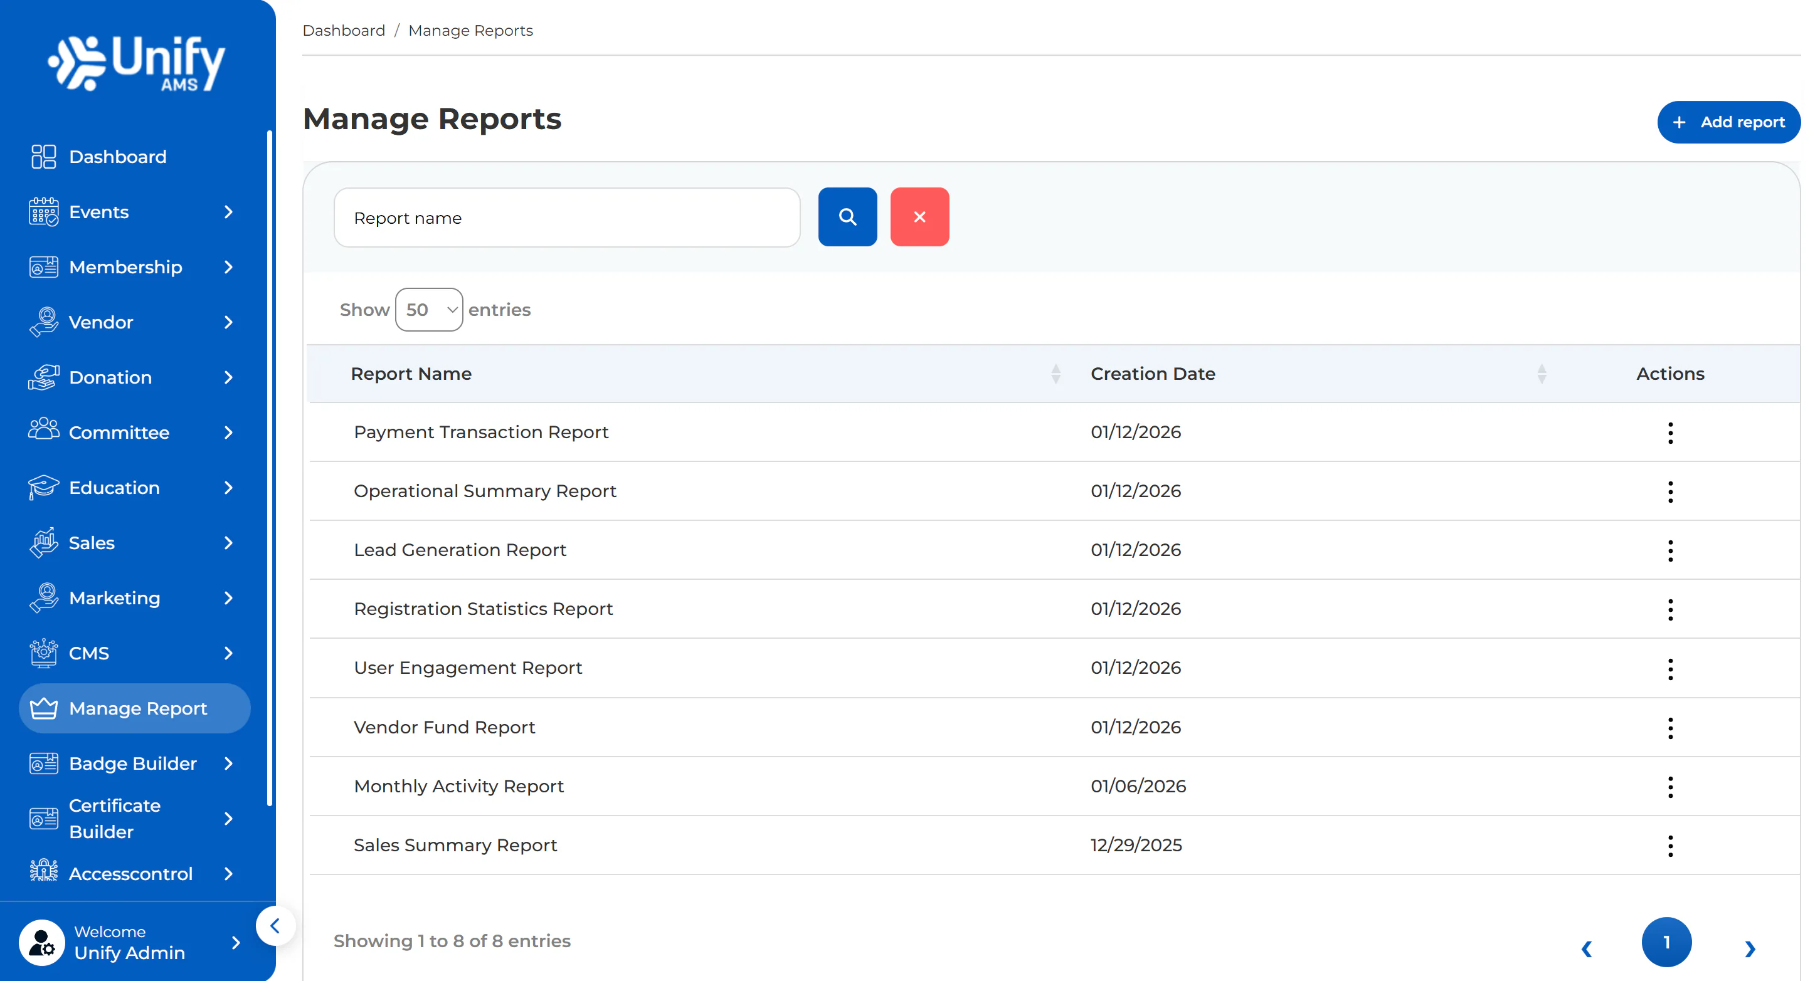The image size is (1820, 981).
Task: Open actions menu for Lead Generation Report
Action: (1669, 551)
